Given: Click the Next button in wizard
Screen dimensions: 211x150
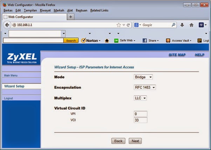Looking at the screenshot, I should (x=135, y=141).
